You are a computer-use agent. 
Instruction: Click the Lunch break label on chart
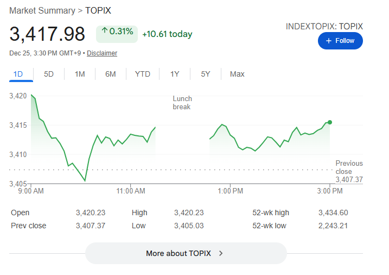pos(182,103)
